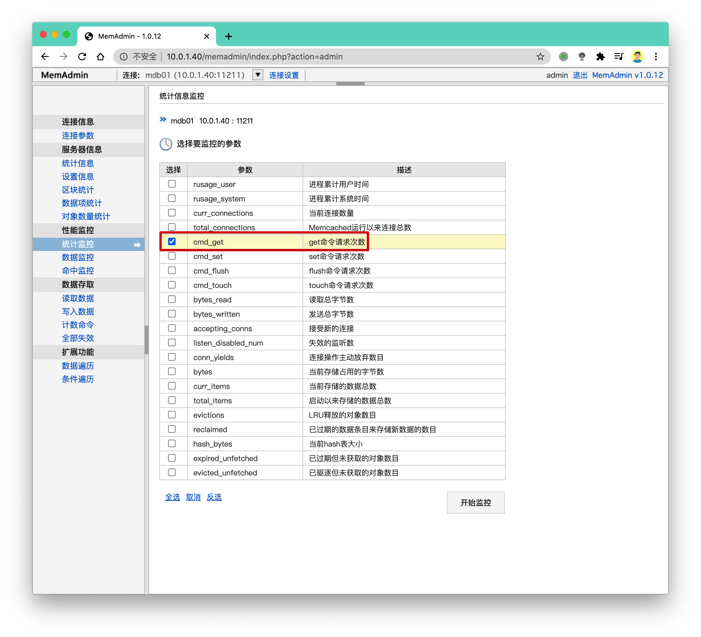The image size is (701, 637).
Task: Reload the page with refresh icon
Action: click(x=82, y=57)
